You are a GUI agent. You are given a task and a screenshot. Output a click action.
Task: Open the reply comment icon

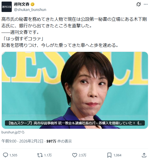5,155
